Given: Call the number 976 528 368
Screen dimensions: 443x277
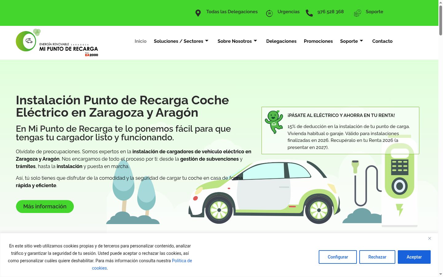Looking at the screenshot, I should coord(330,12).
